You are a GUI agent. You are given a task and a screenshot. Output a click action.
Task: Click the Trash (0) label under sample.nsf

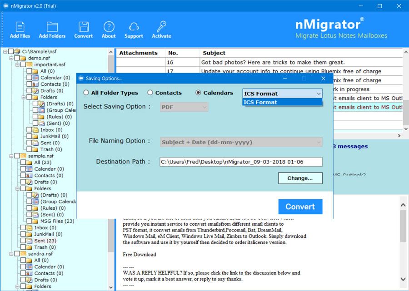(x=45, y=247)
